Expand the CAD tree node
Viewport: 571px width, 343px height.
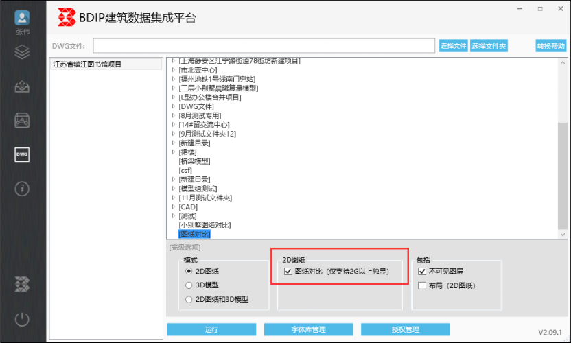[x=174, y=206]
